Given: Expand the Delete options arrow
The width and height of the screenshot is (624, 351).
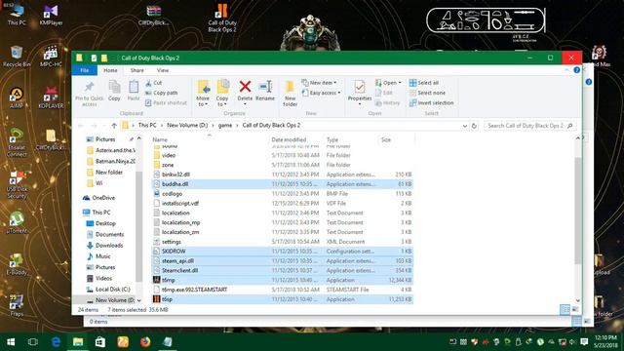Looking at the screenshot, I should tap(245, 104).
